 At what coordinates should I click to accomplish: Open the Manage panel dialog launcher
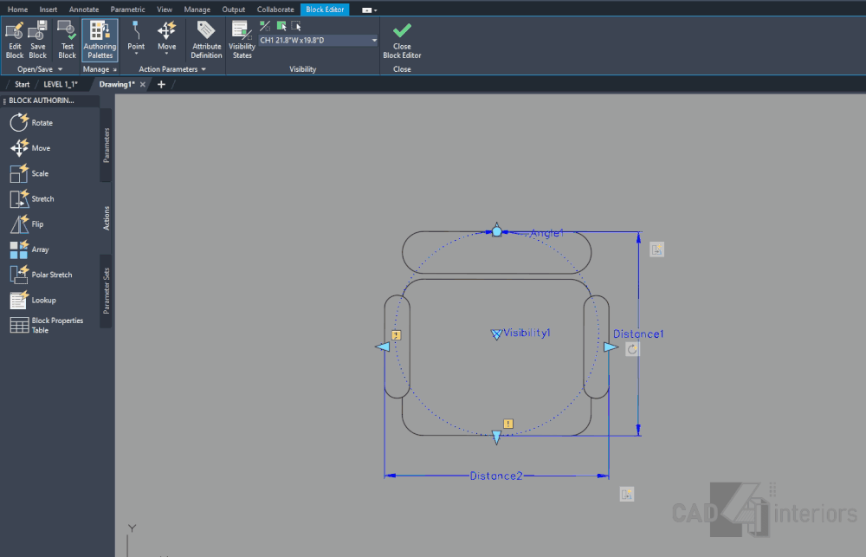click(115, 69)
